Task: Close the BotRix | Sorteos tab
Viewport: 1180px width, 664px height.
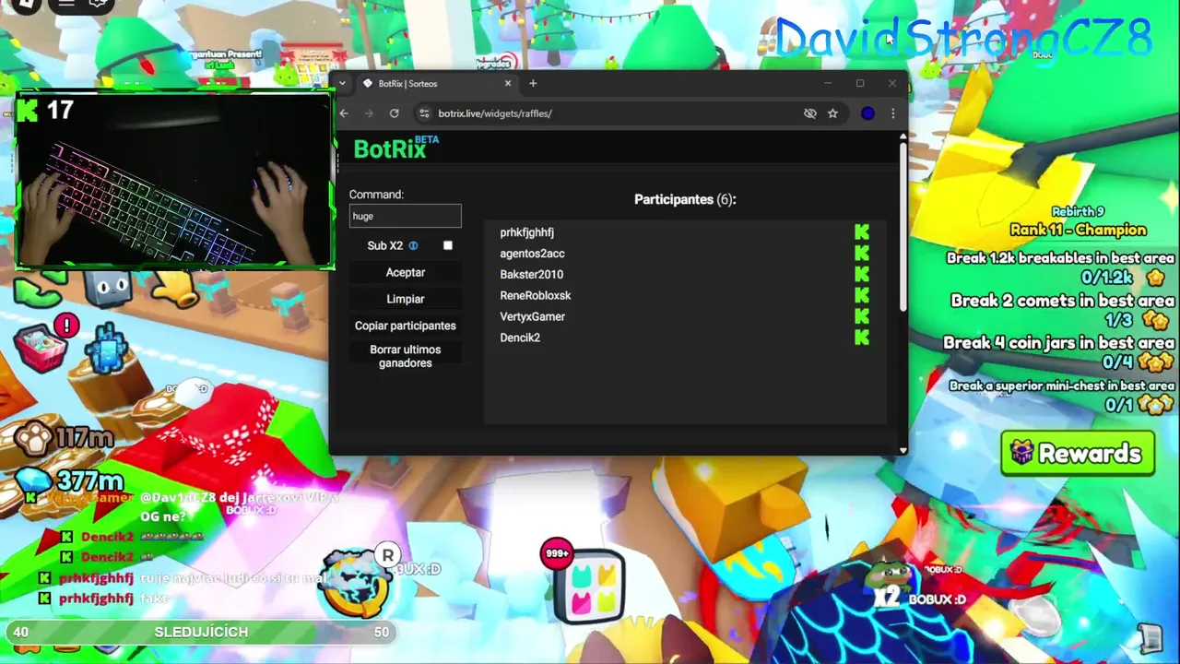Action: coord(508,83)
